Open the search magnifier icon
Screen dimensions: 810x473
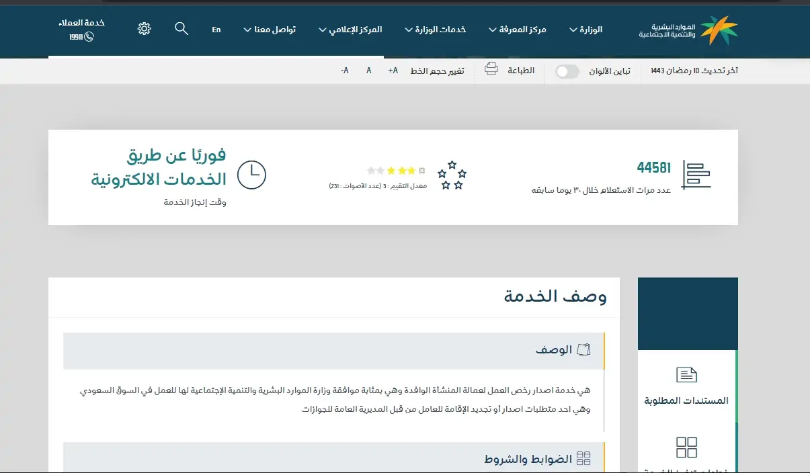coord(181,28)
